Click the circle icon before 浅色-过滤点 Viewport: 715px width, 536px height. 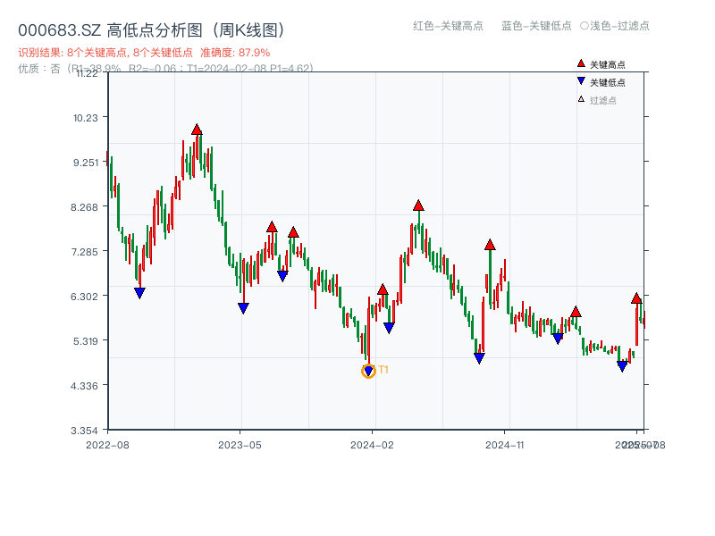tap(585, 26)
